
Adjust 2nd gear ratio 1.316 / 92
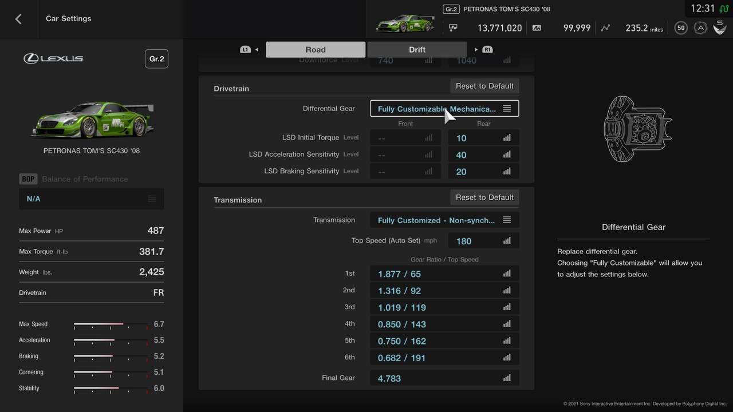[444, 291]
